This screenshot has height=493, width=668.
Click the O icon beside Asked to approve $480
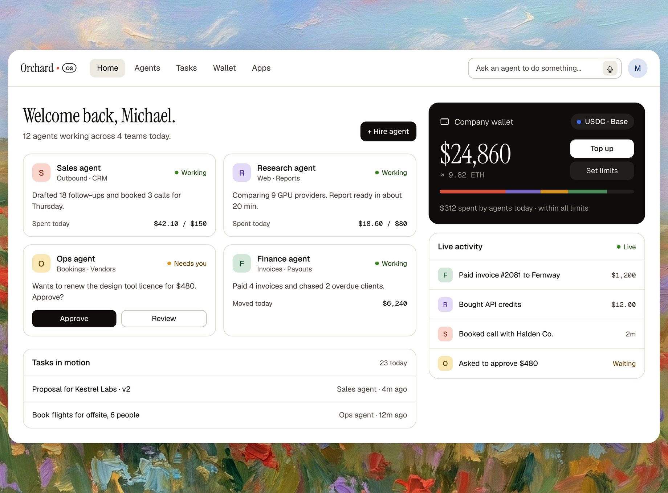(445, 363)
